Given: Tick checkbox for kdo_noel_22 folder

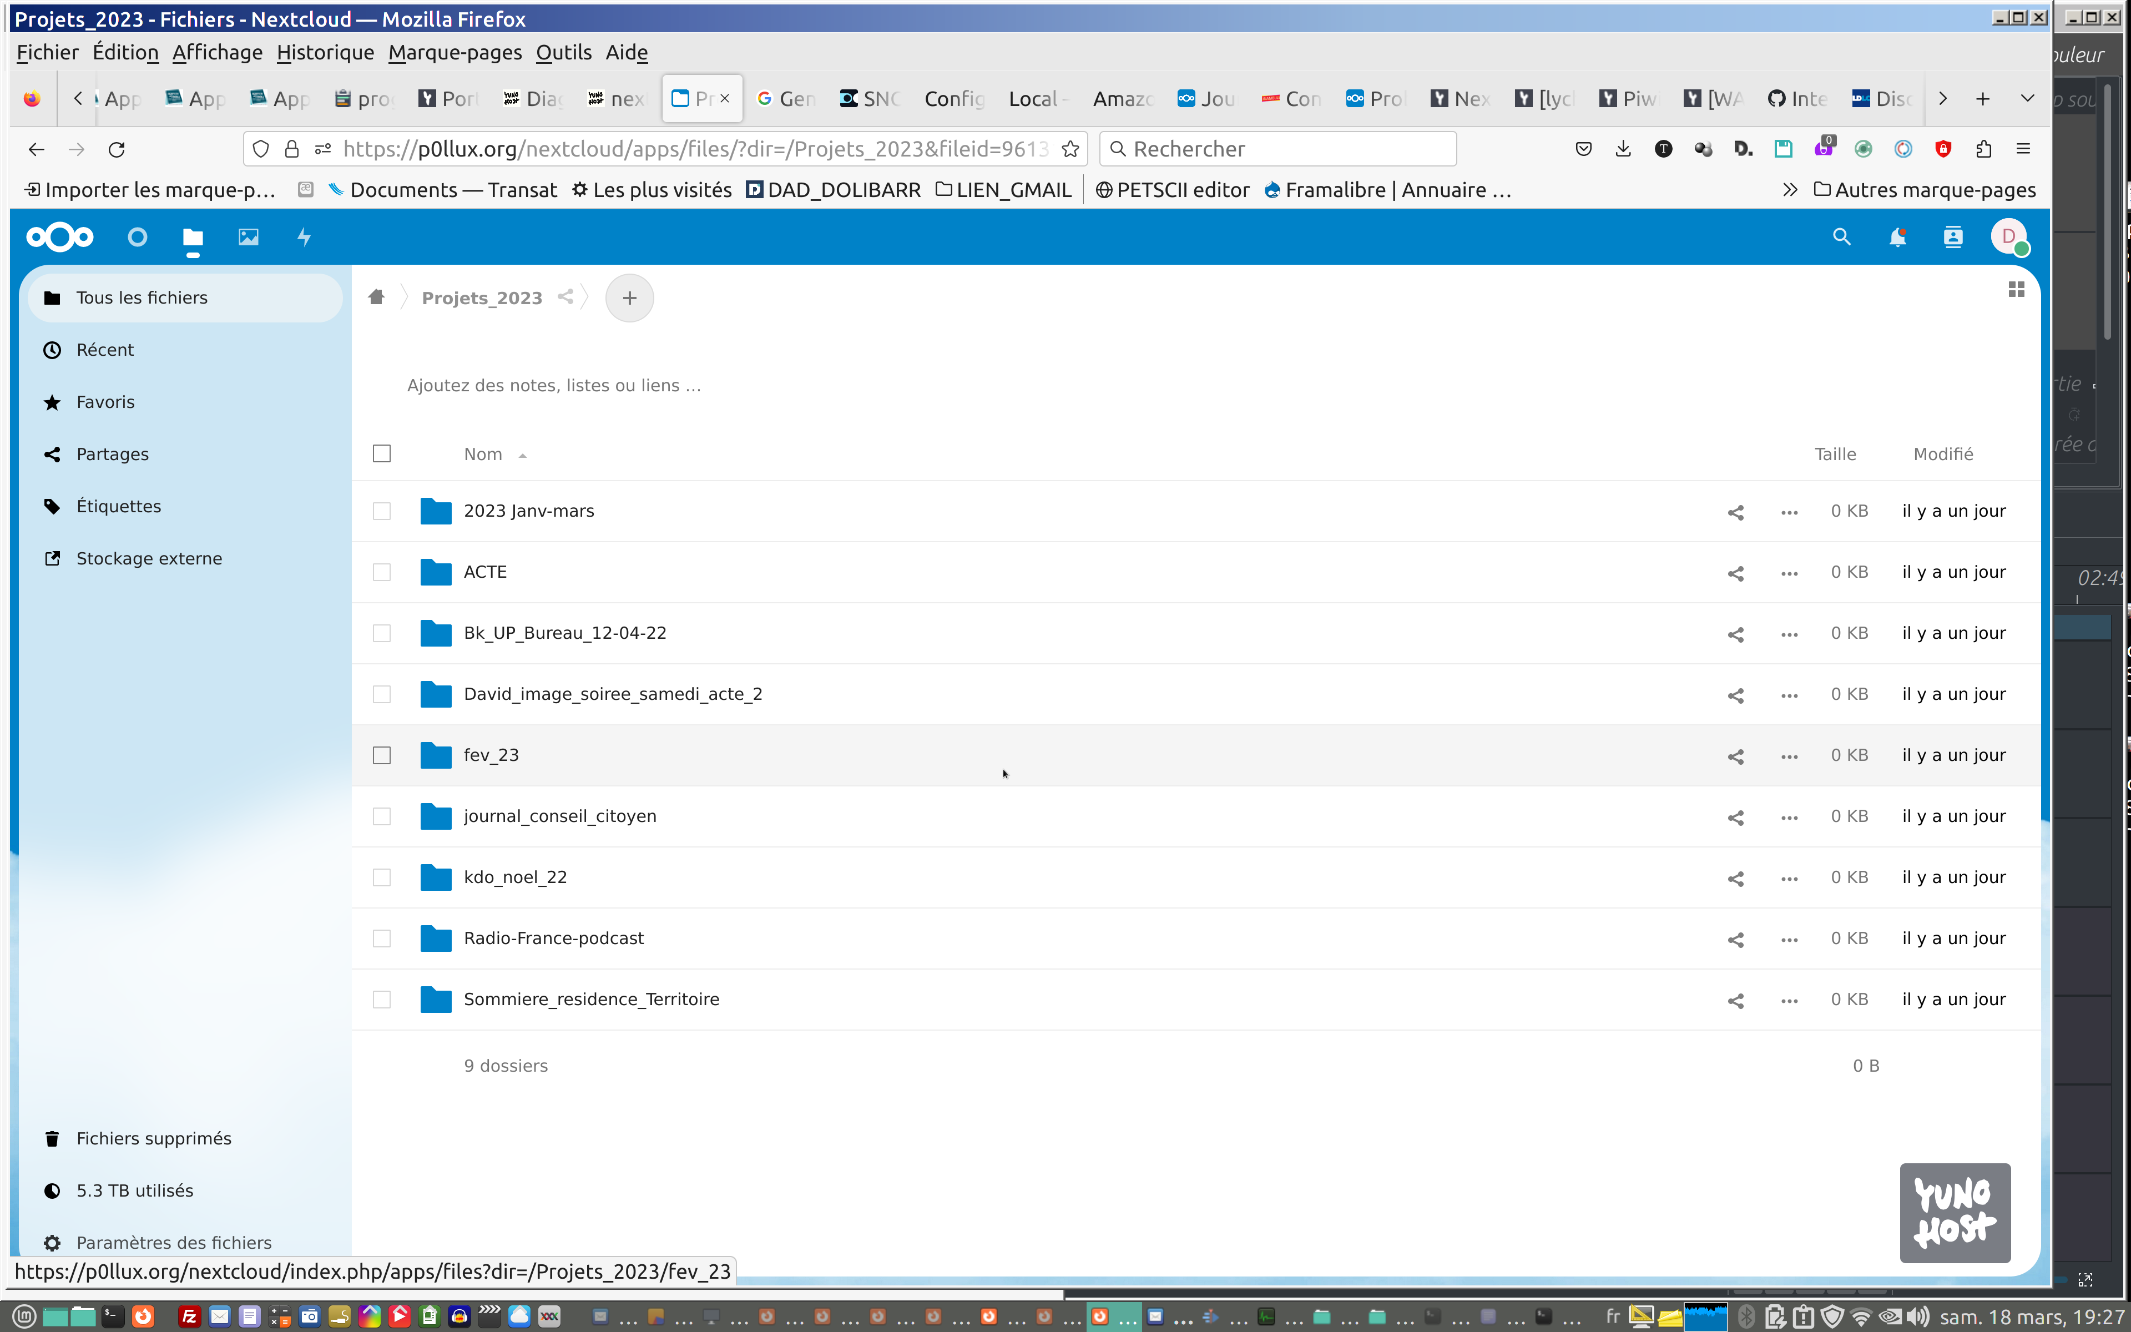Looking at the screenshot, I should coord(381,877).
